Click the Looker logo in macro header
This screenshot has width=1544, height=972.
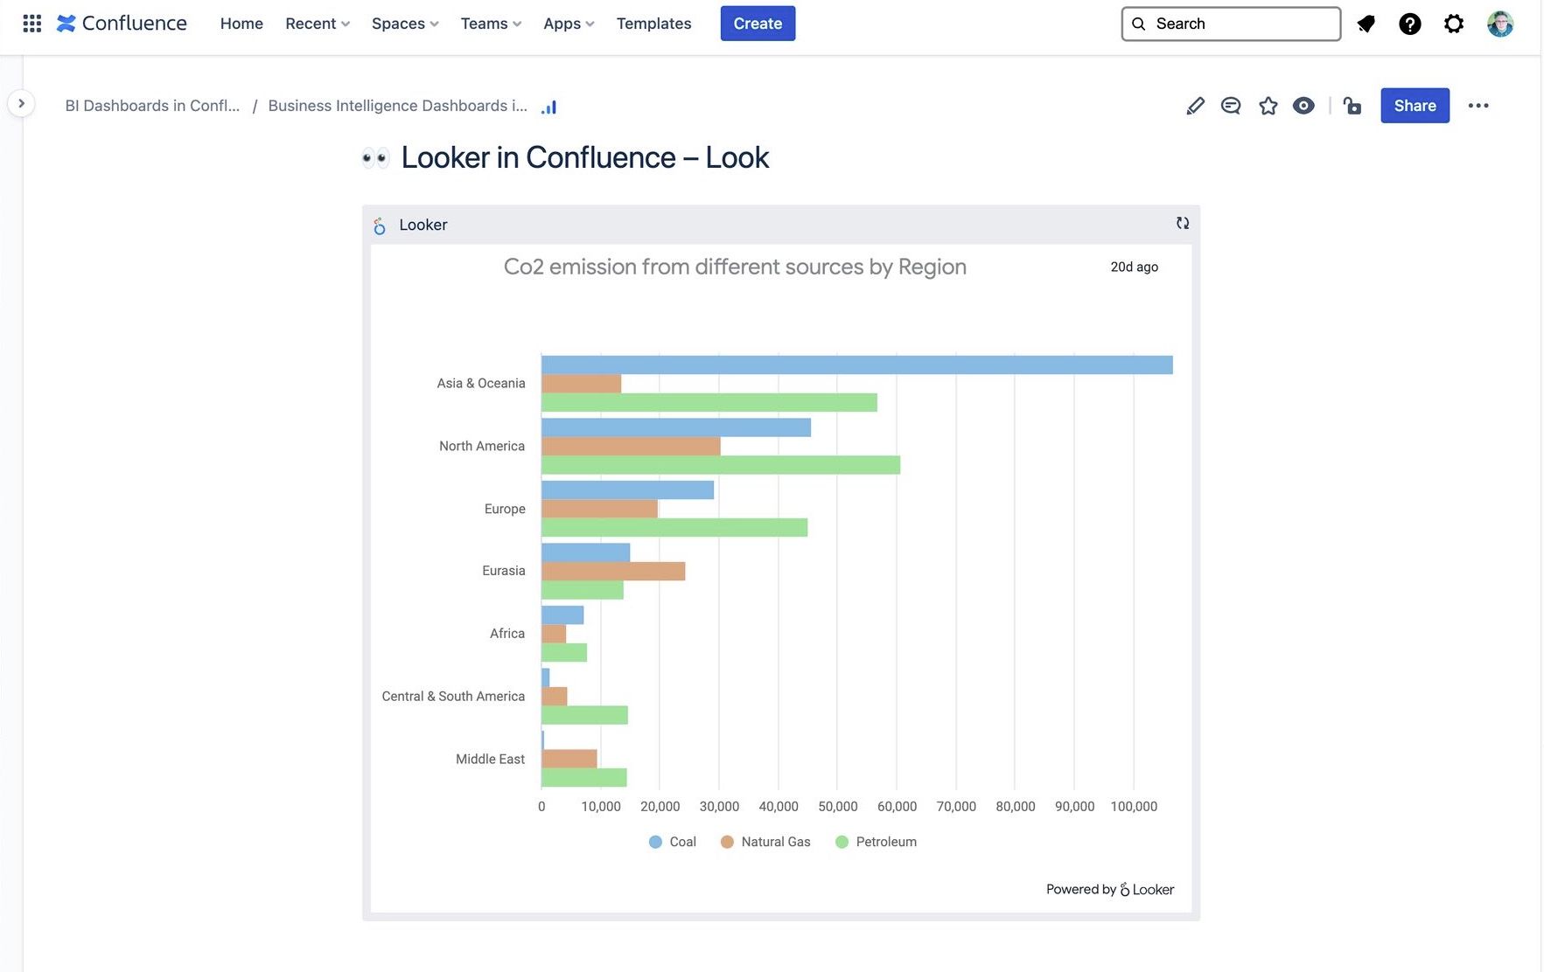click(x=380, y=226)
